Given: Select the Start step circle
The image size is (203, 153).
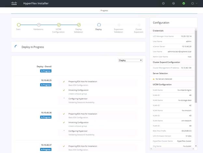Looking at the screenshot, I should click(x=19, y=25).
